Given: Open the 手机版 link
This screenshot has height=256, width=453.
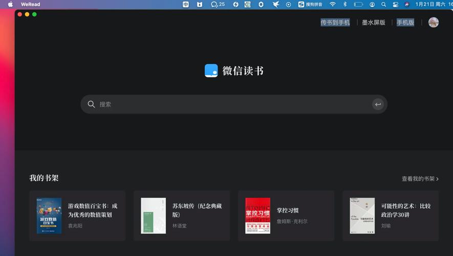Looking at the screenshot, I should (x=405, y=22).
